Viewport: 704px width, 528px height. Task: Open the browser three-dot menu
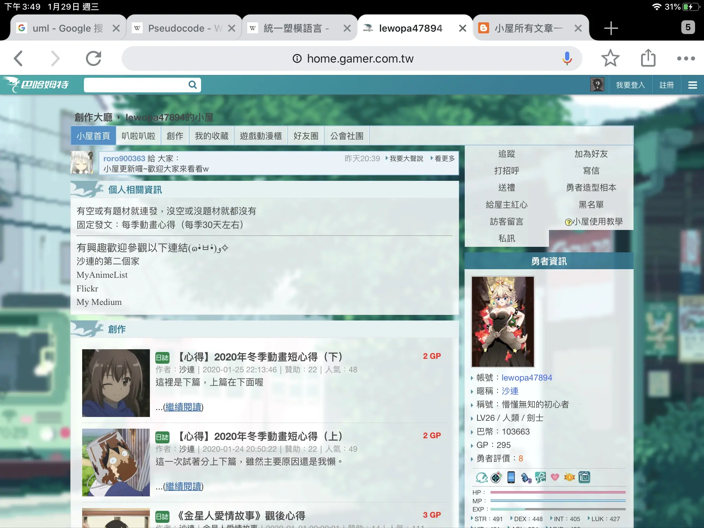pos(686,58)
